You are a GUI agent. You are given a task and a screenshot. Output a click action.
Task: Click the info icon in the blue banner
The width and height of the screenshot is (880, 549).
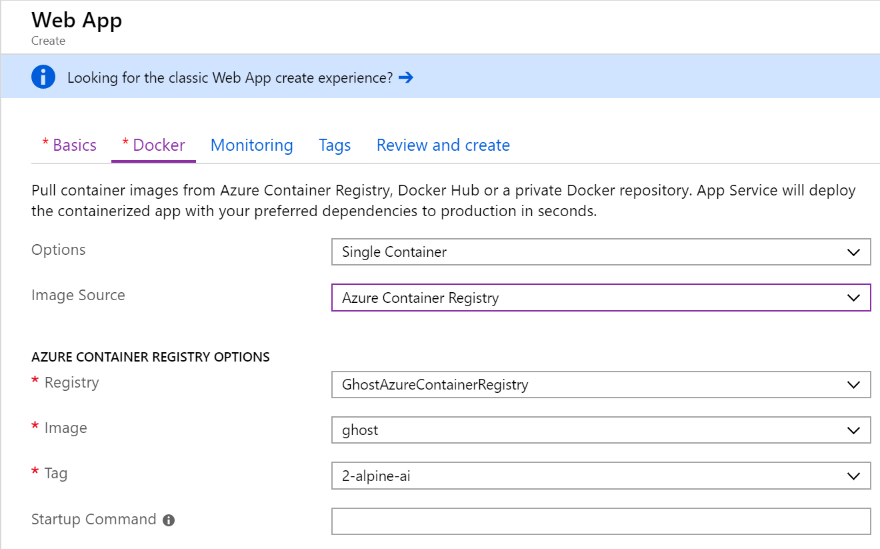[x=43, y=76]
